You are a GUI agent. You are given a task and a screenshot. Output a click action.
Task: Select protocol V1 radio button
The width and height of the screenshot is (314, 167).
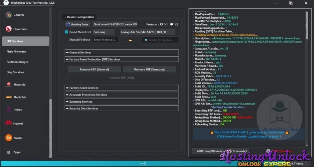pyautogui.click(x=161, y=24)
